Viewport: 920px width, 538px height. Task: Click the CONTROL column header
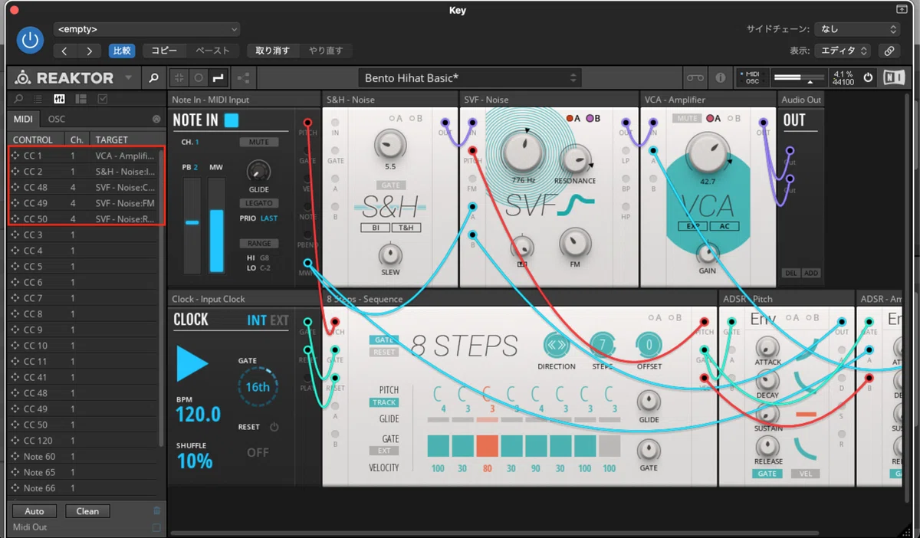33,139
